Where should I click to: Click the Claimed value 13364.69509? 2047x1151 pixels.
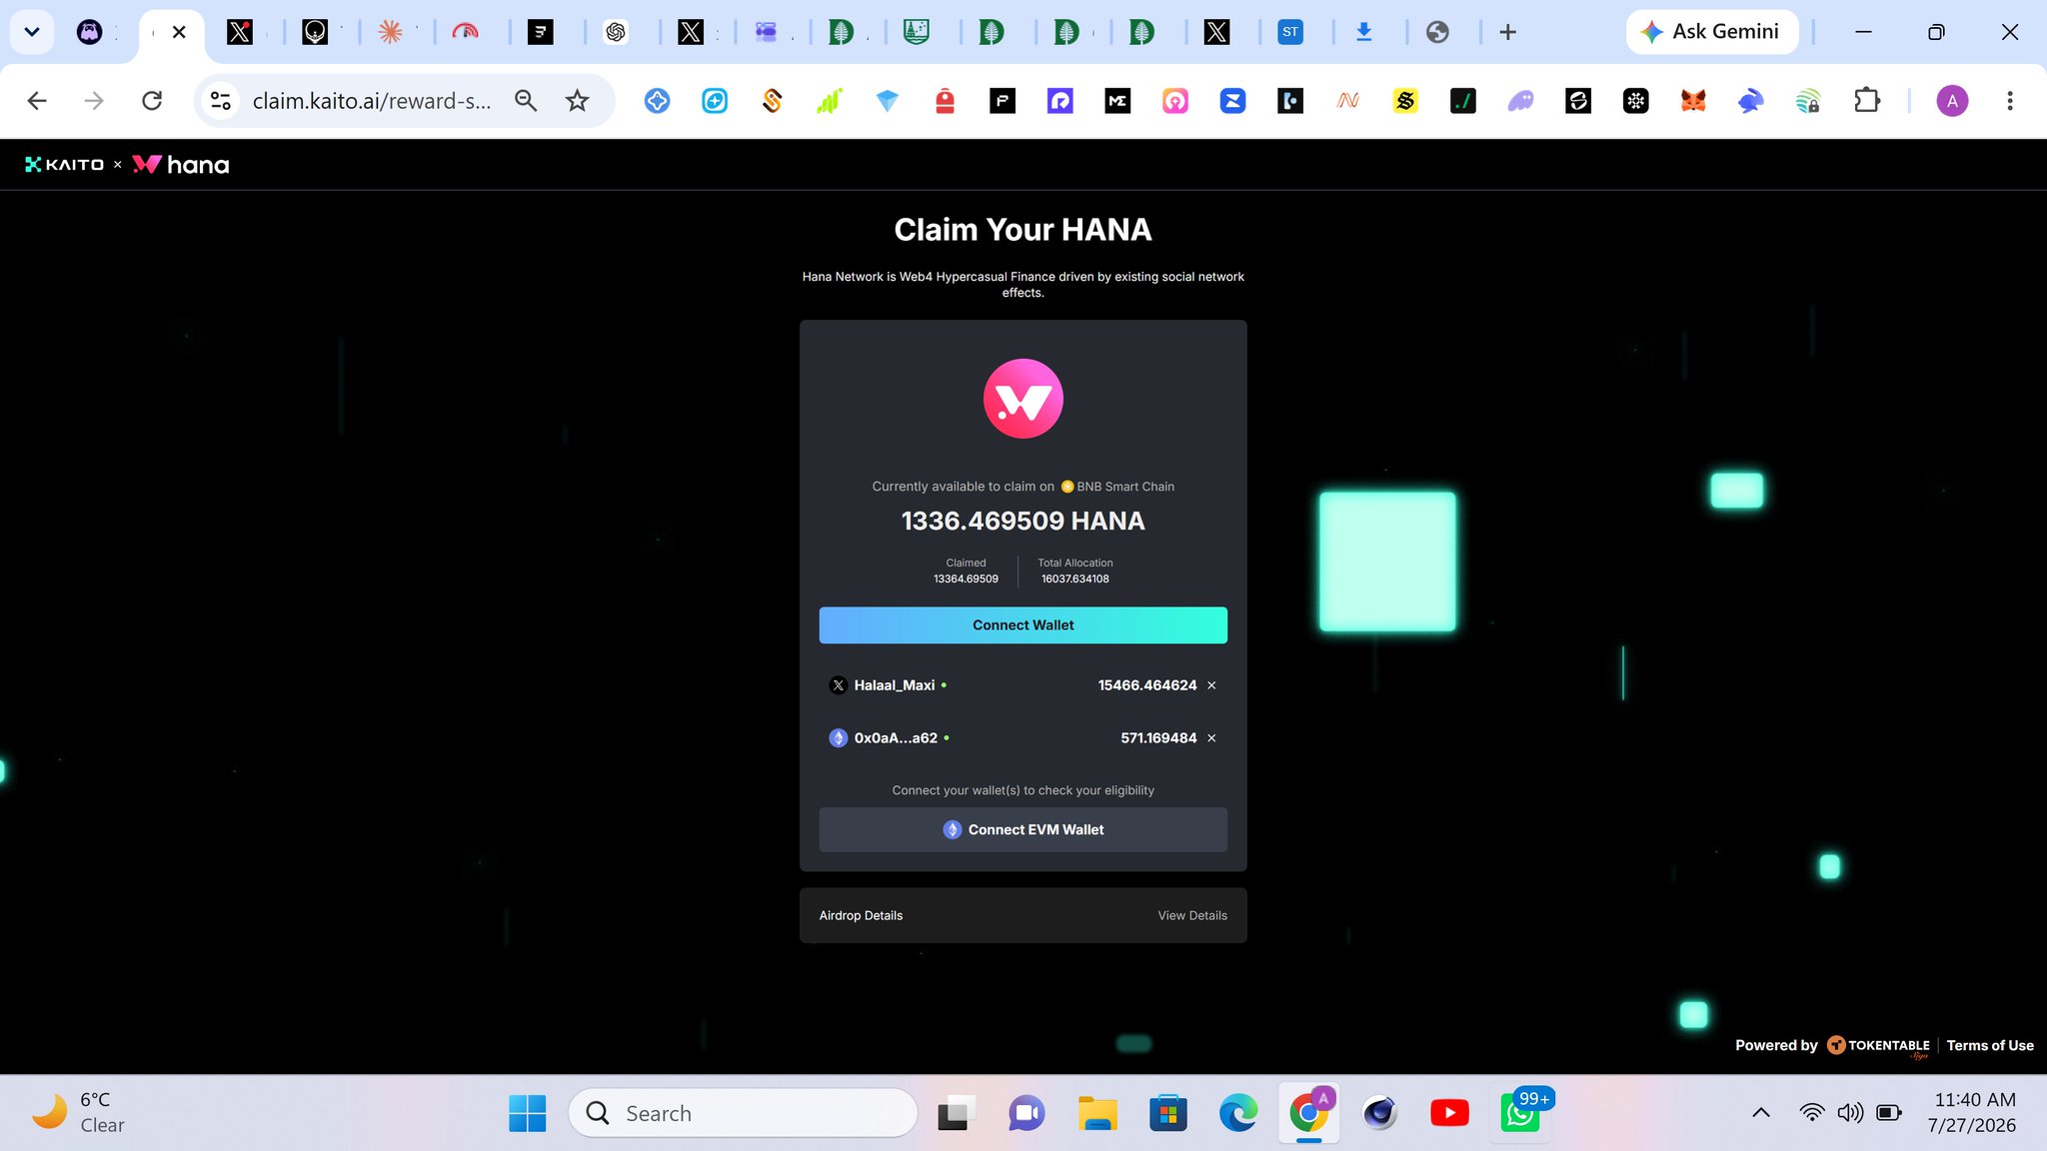[x=966, y=578]
